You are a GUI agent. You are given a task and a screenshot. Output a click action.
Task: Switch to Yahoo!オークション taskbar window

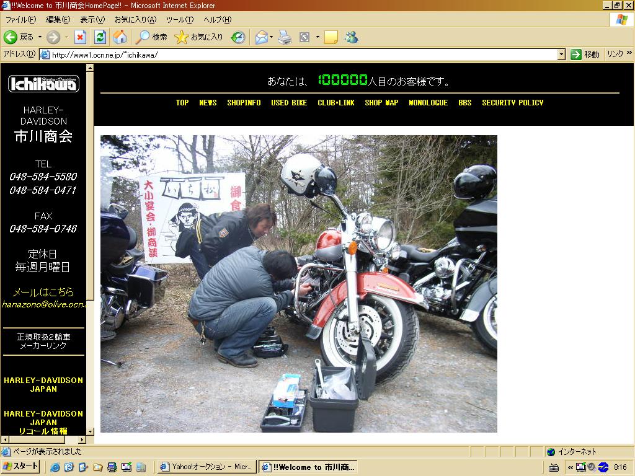click(206, 467)
